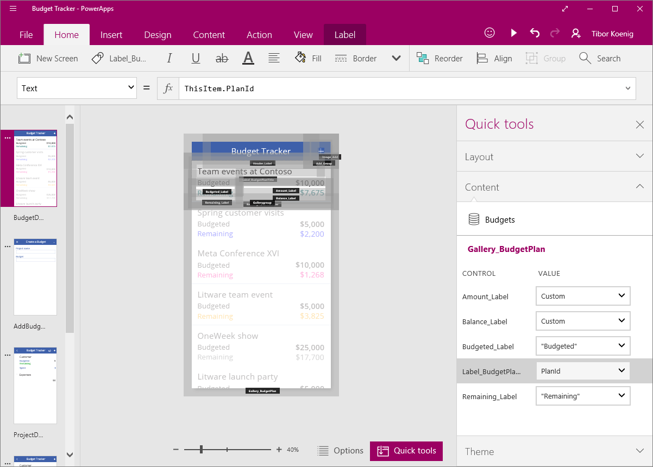The image size is (653, 467).
Task: Expand the formula bar with its chevron
Action: point(629,88)
